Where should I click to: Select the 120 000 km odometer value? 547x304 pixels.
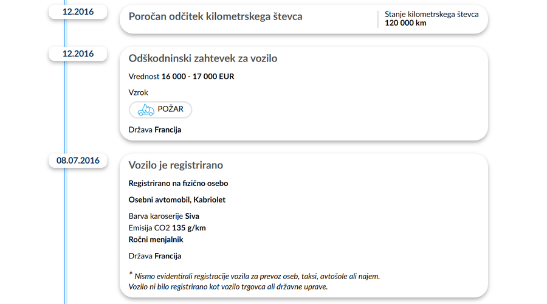(x=405, y=23)
